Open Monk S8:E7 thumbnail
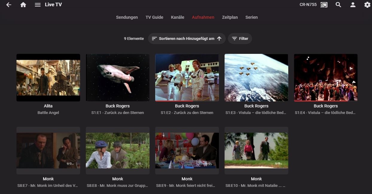 click(x=48, y=151)
